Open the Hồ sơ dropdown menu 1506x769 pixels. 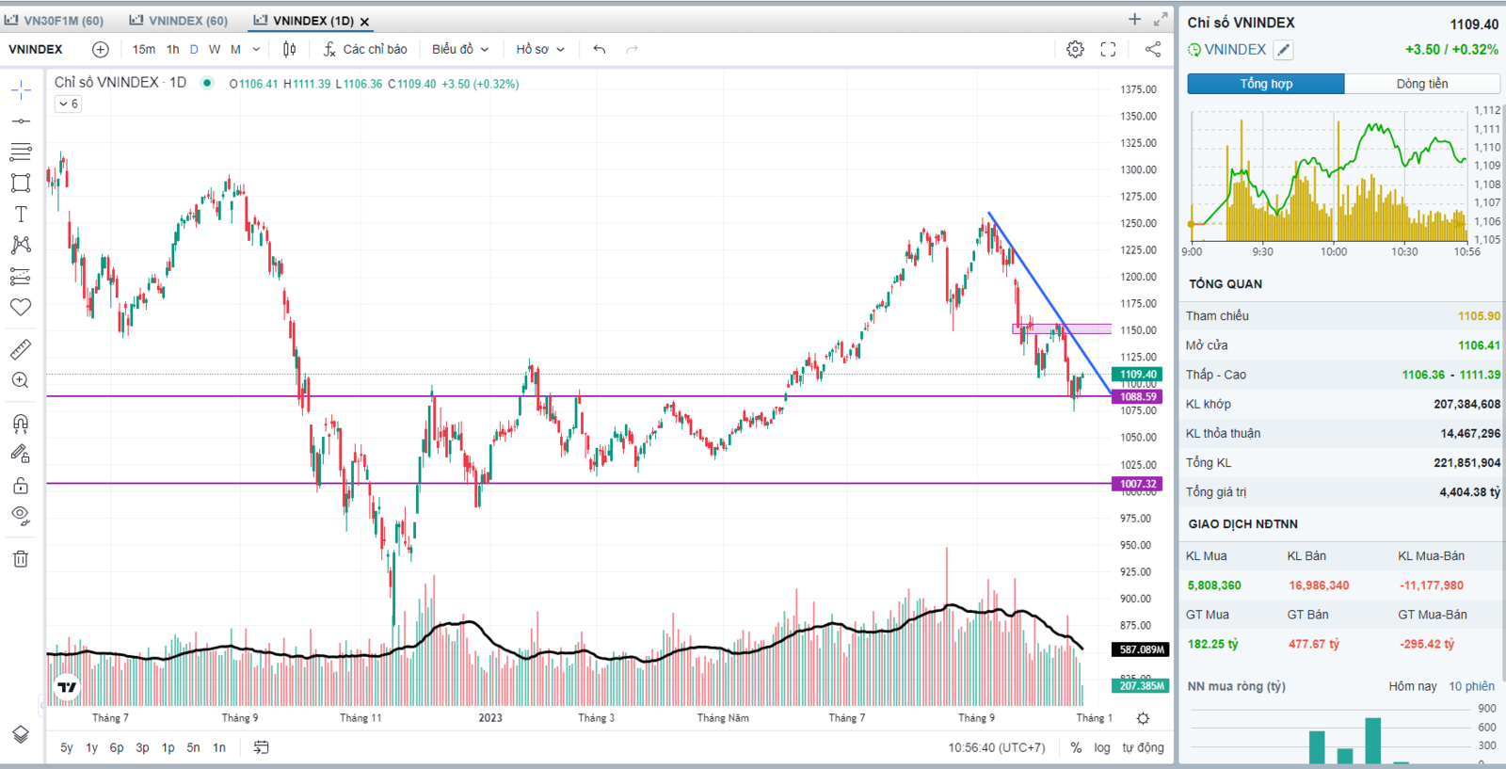tap(539, 49)
